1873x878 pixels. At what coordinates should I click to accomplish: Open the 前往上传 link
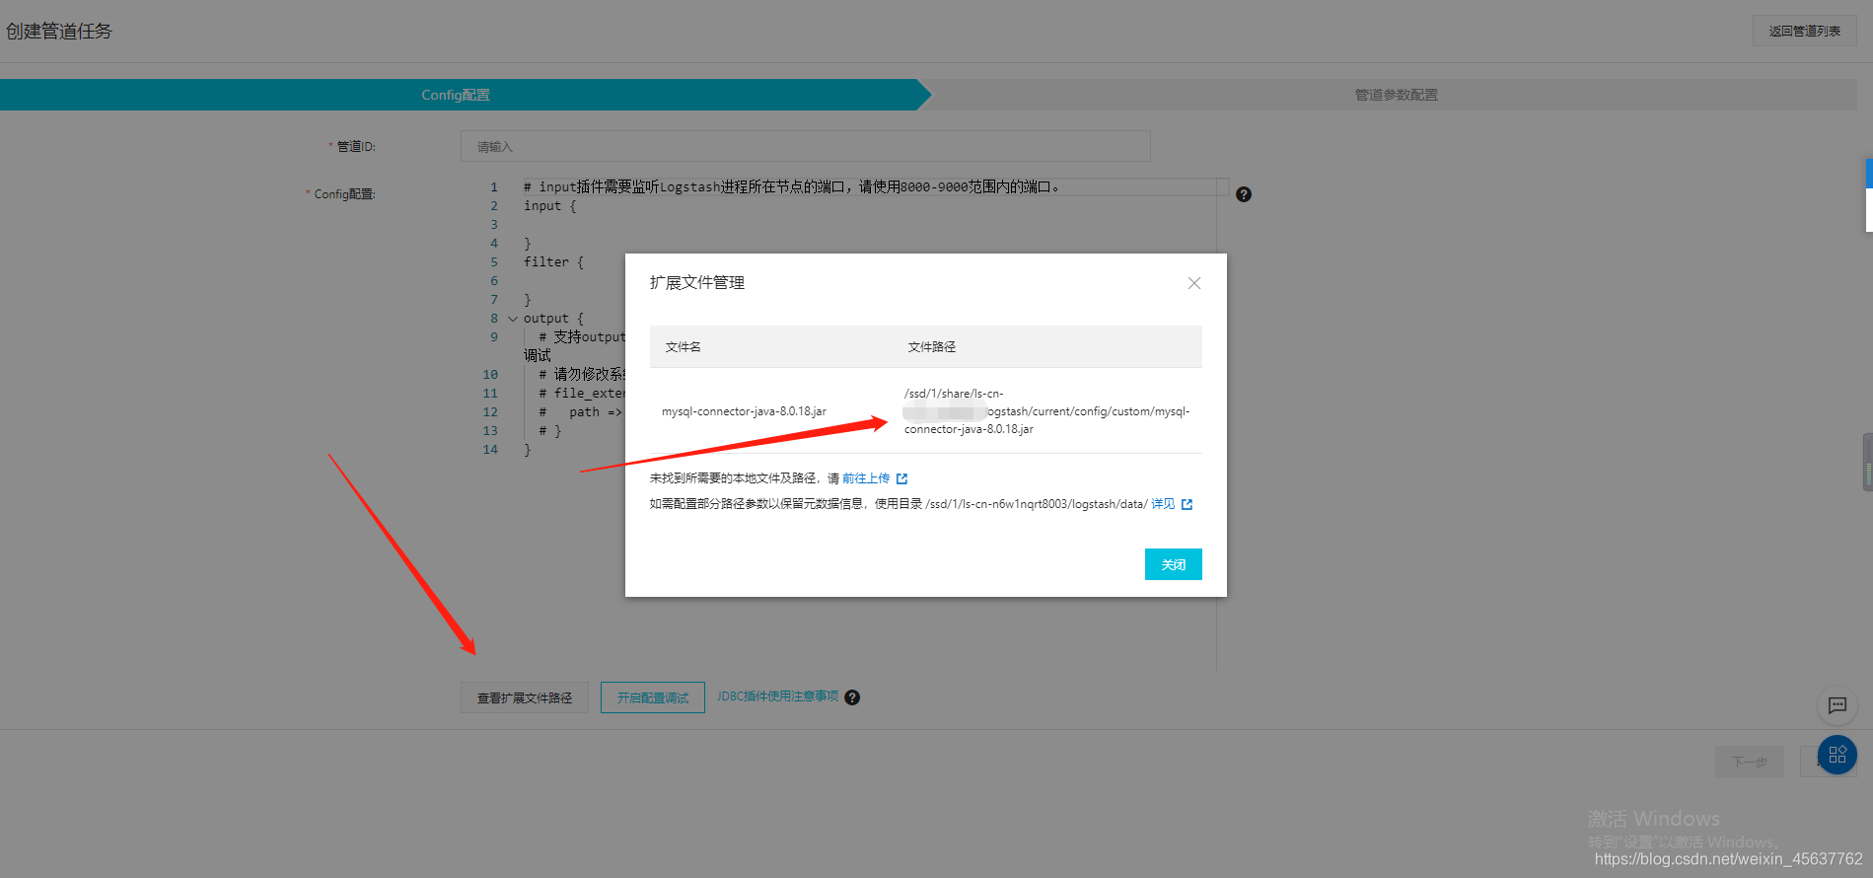(866, 478)
